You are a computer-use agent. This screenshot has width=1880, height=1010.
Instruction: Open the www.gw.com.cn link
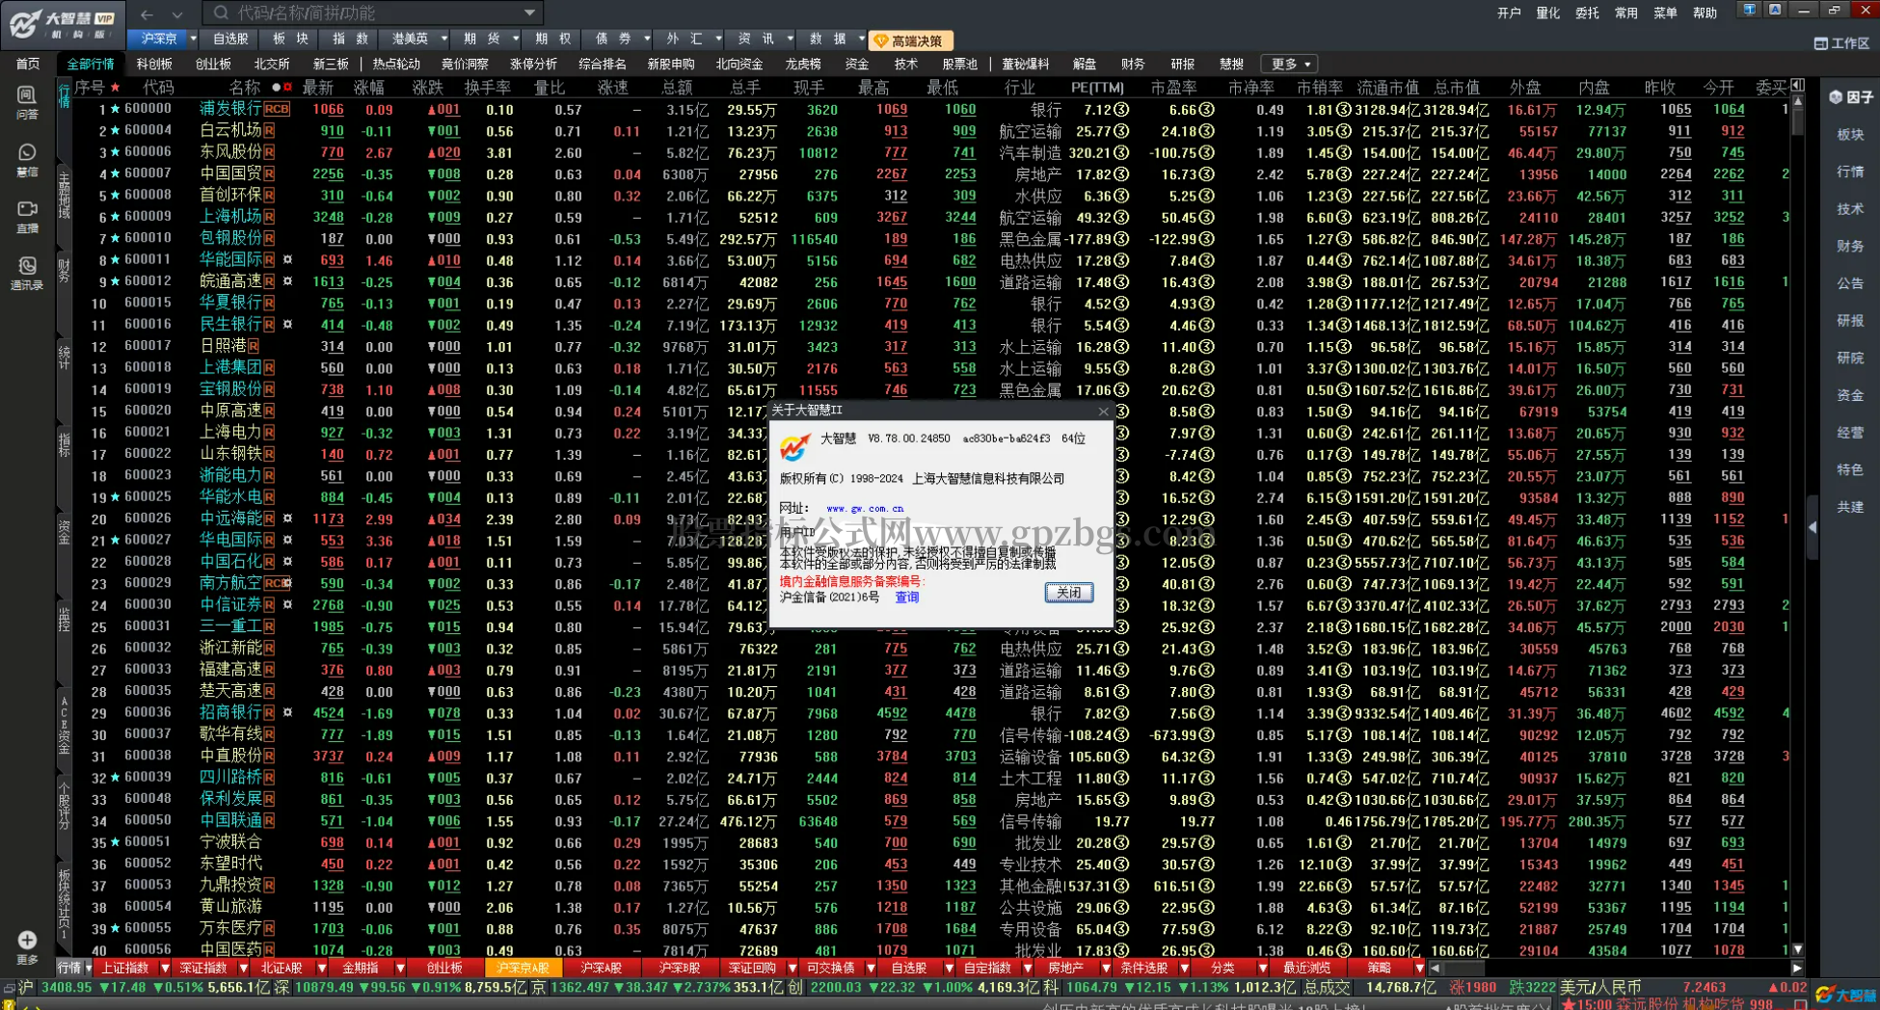pos(865,508)
